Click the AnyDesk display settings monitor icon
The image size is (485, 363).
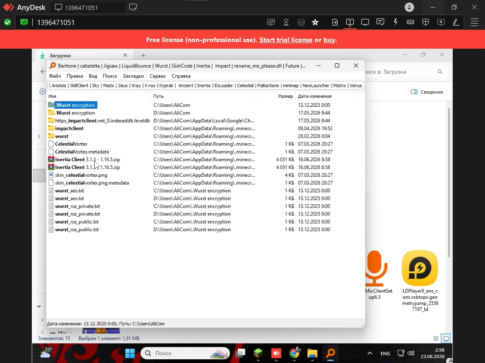pyautogui.click(x=365, y=22)
